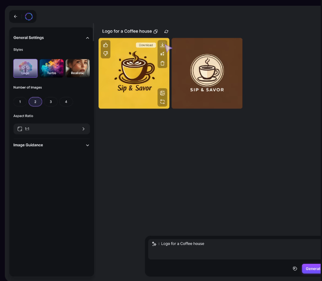The image size is (322, 281).
Task: Click the circular app logo icon
Action: [x=29, y=17]
